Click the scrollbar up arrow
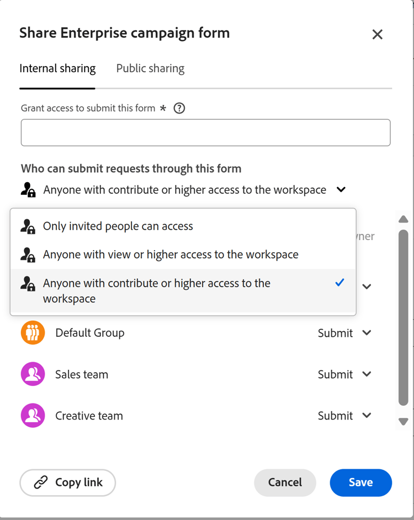The image size is (414, 520). (404, 219)
